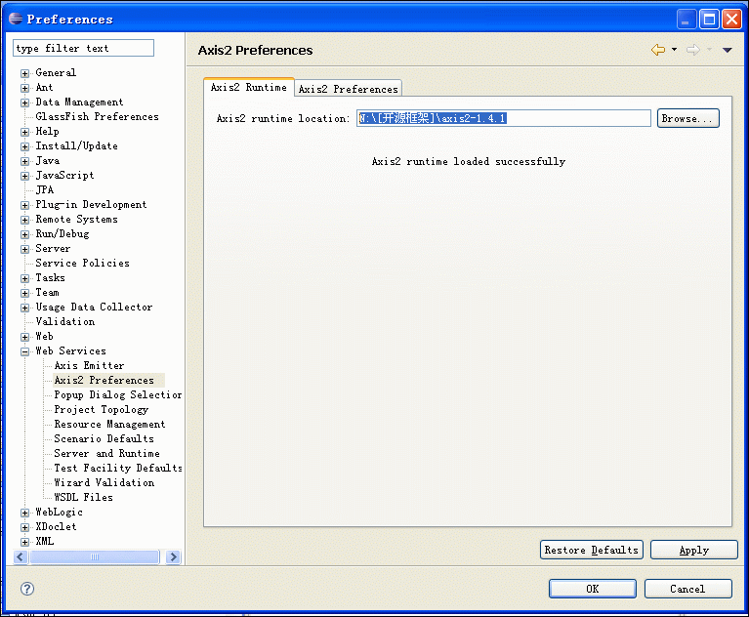Confirm with the OK button

point(593,589)
